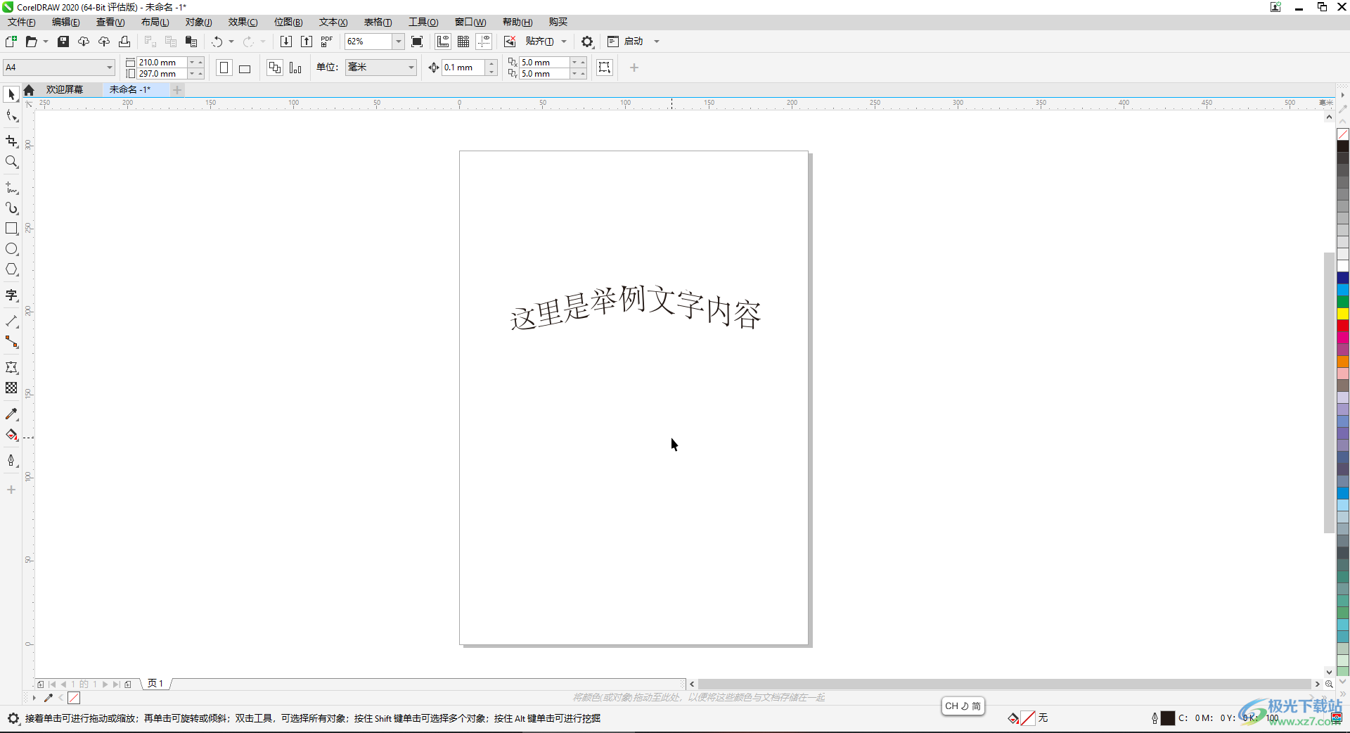The width and height of the screenshot is (1350, 733).
Task: Pick the yellow swatch in color palette
Action: [x=1343, y=314]
